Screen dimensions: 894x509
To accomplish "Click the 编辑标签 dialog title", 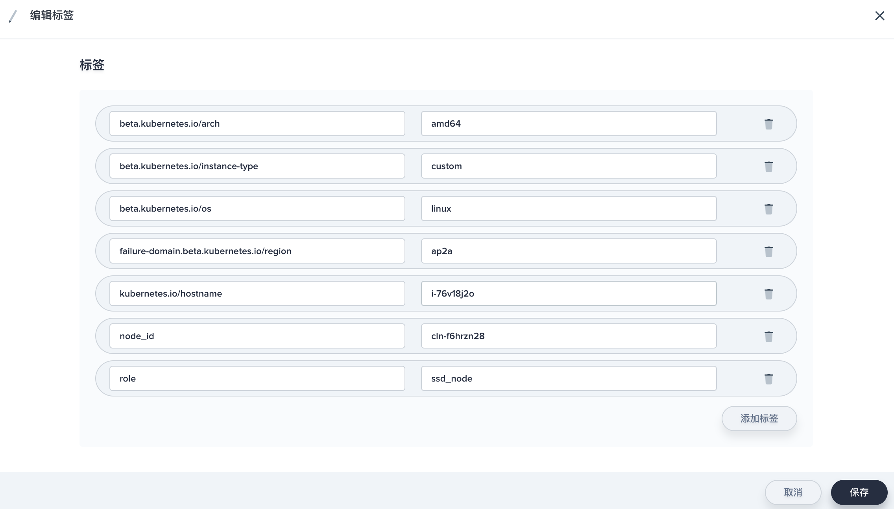I will point(52,15).
